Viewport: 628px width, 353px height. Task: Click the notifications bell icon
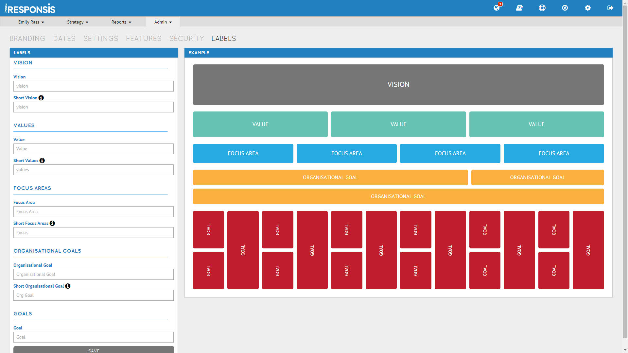(x=497, y=8)
